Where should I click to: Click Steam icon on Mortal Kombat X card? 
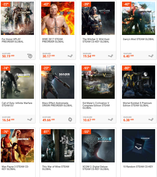[151, 119]
